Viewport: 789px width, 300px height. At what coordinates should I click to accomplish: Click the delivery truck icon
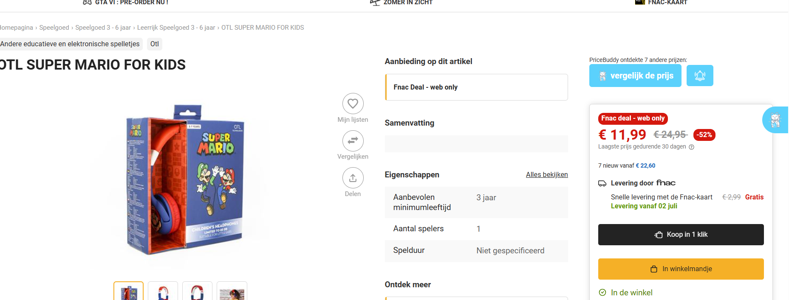point(602,183)
